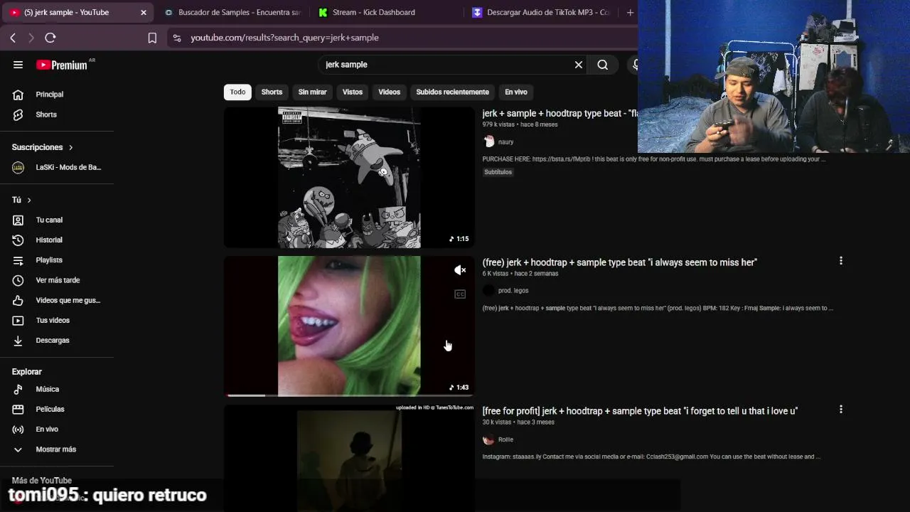Image resolution: width=910 pixels, height=512 pixels.
Task: Open the first jerk + sample + hoodtrap title
Action: (x=560, y=114)
